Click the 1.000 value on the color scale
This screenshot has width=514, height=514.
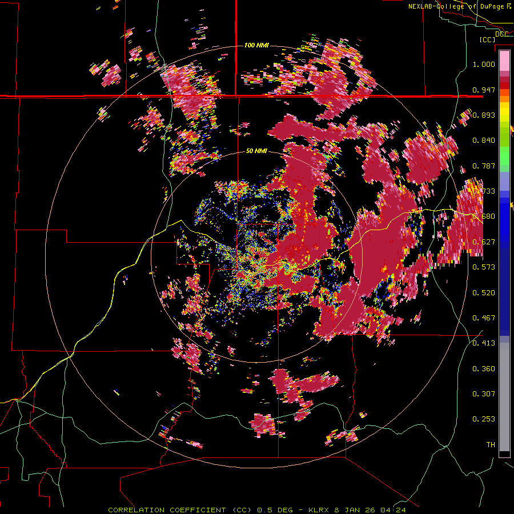coord(484,64)
